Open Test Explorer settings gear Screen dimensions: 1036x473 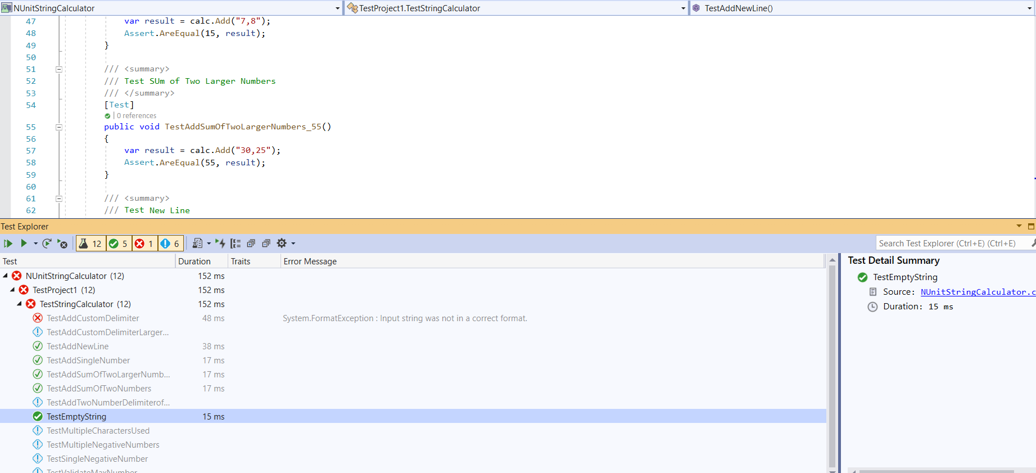tap(282, 243)
